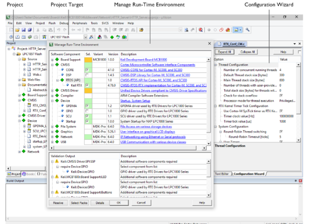This screenshot has width=314, height=224.
Task: Click the Validation Output vertical scrollbar
Action: coord(209,178)
